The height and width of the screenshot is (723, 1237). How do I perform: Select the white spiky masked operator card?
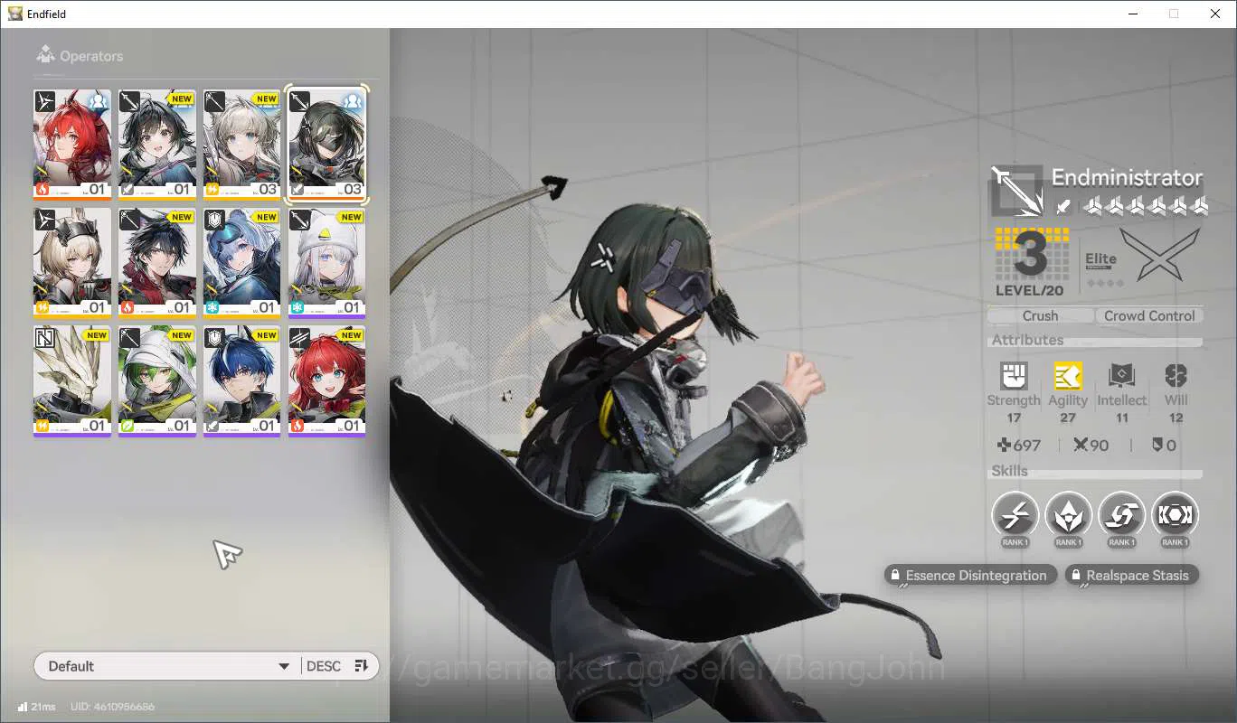coord(72,381)
